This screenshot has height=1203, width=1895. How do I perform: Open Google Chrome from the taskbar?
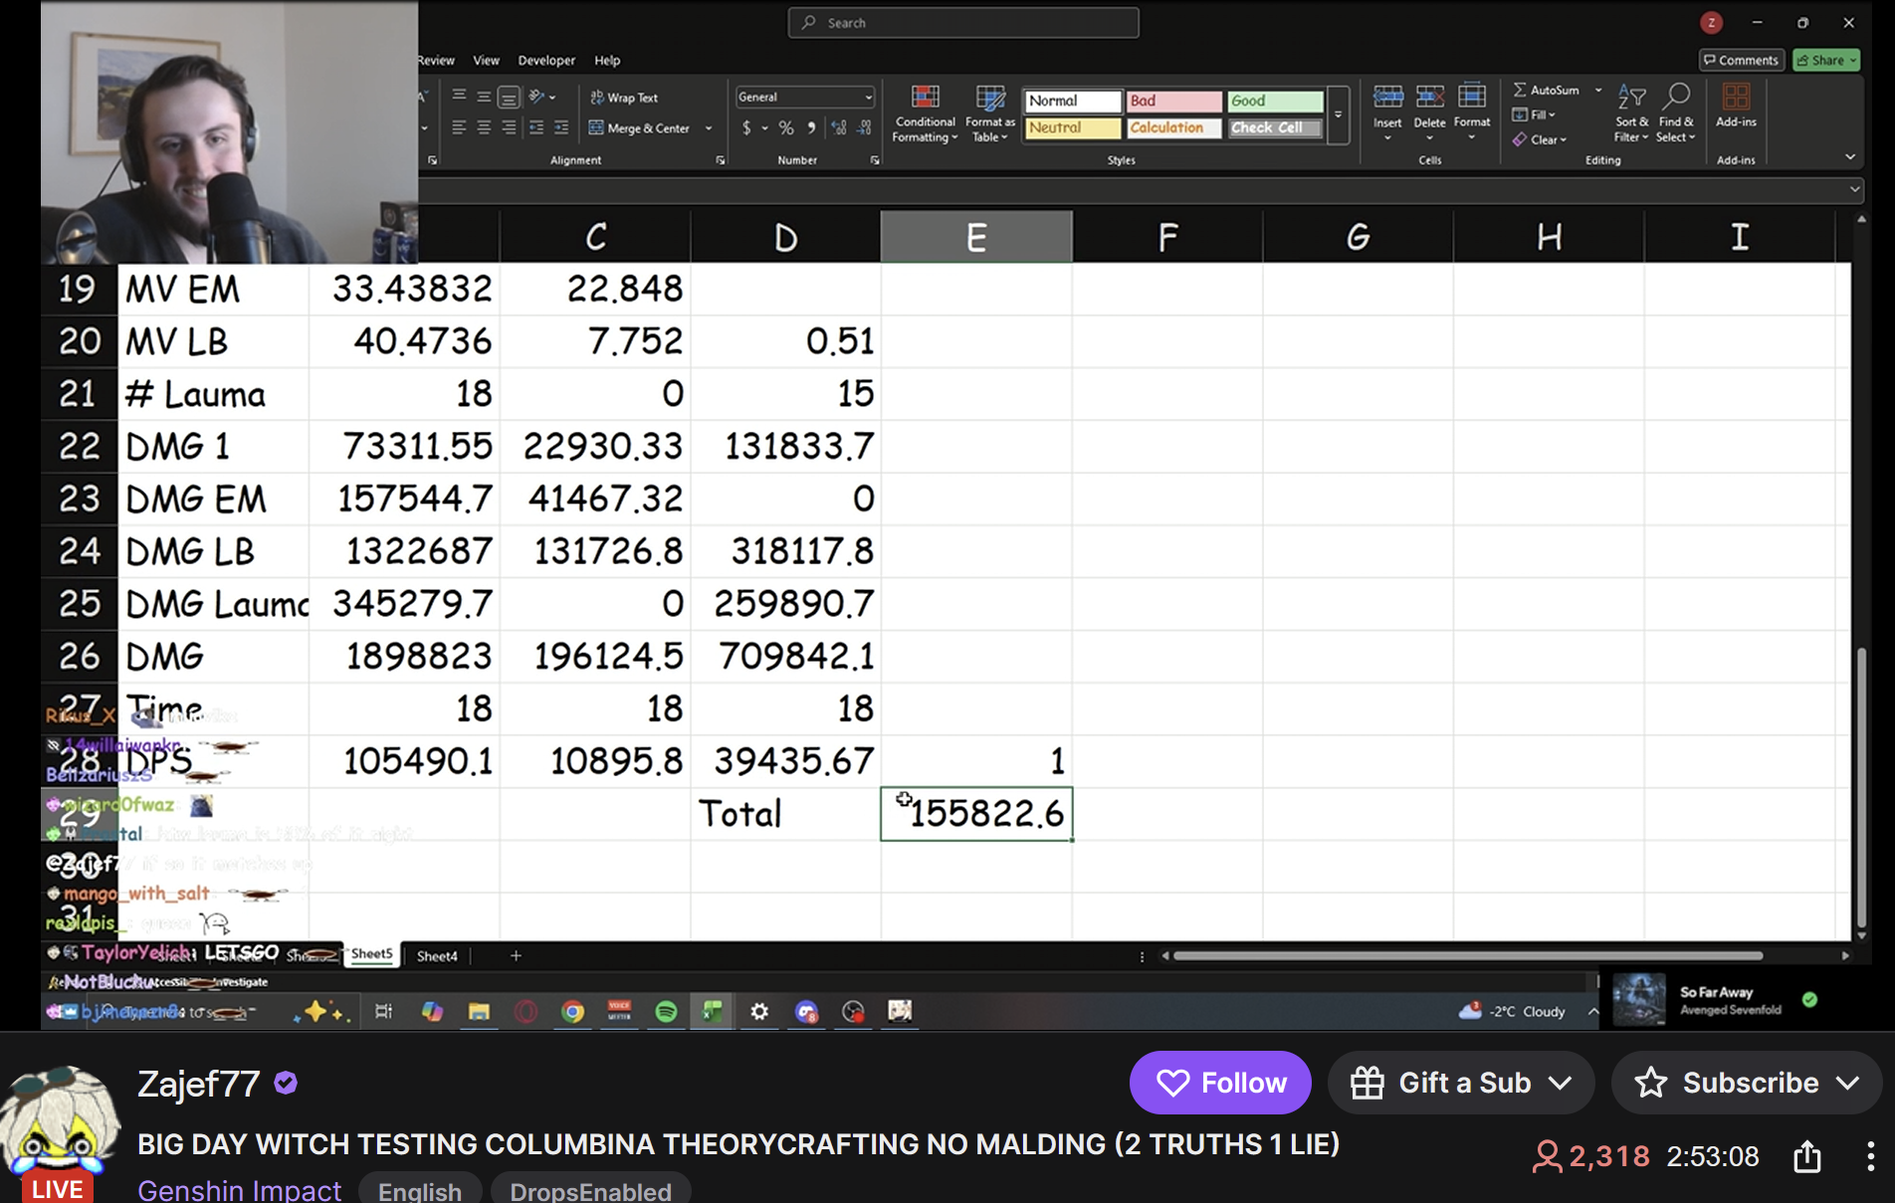click(572, 1012)
